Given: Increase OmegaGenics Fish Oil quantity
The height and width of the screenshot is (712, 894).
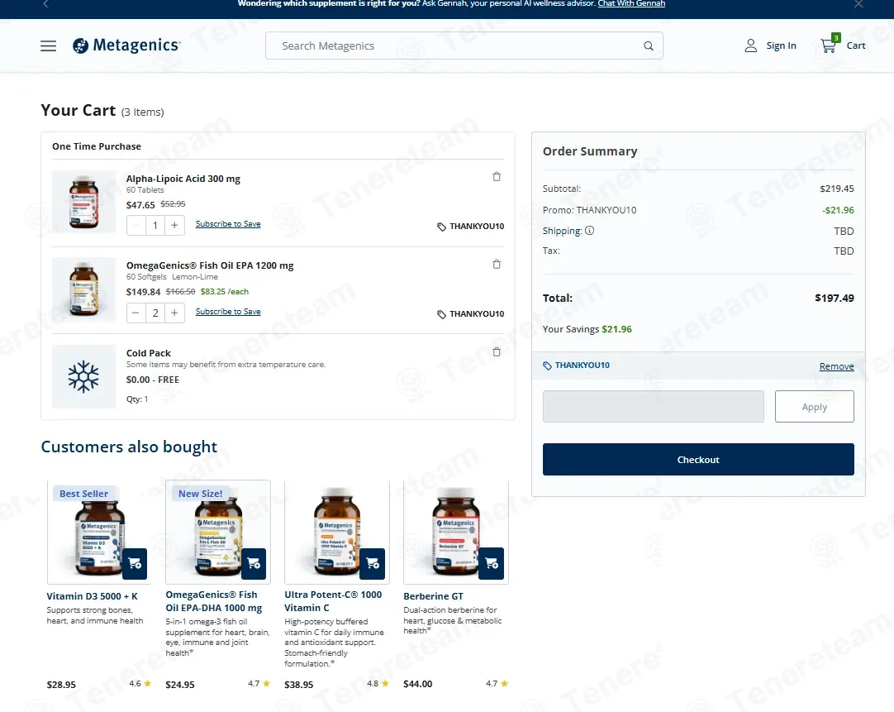Looking at the screenshot, I should 174,313.
